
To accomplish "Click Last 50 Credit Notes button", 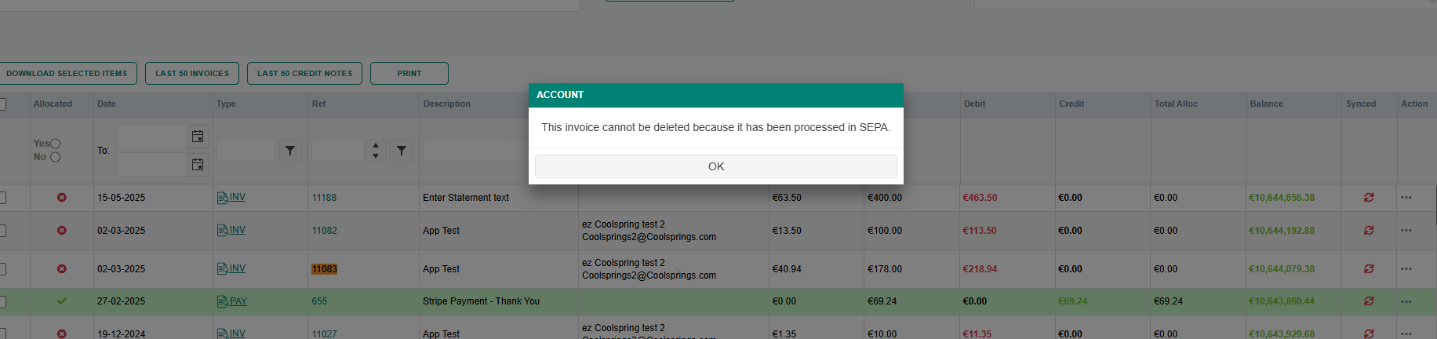I will tap(304, 74).
